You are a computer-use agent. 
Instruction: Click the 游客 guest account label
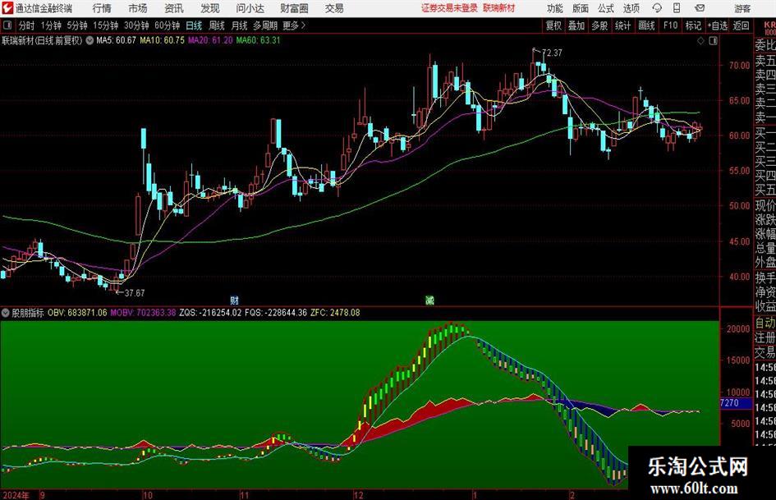click(x=742, y=8)
